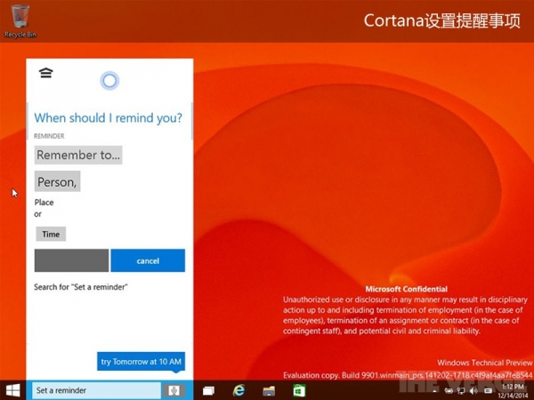Choose the 'Time' reminder option
This screenshot has height=400, width=534.
51,234
